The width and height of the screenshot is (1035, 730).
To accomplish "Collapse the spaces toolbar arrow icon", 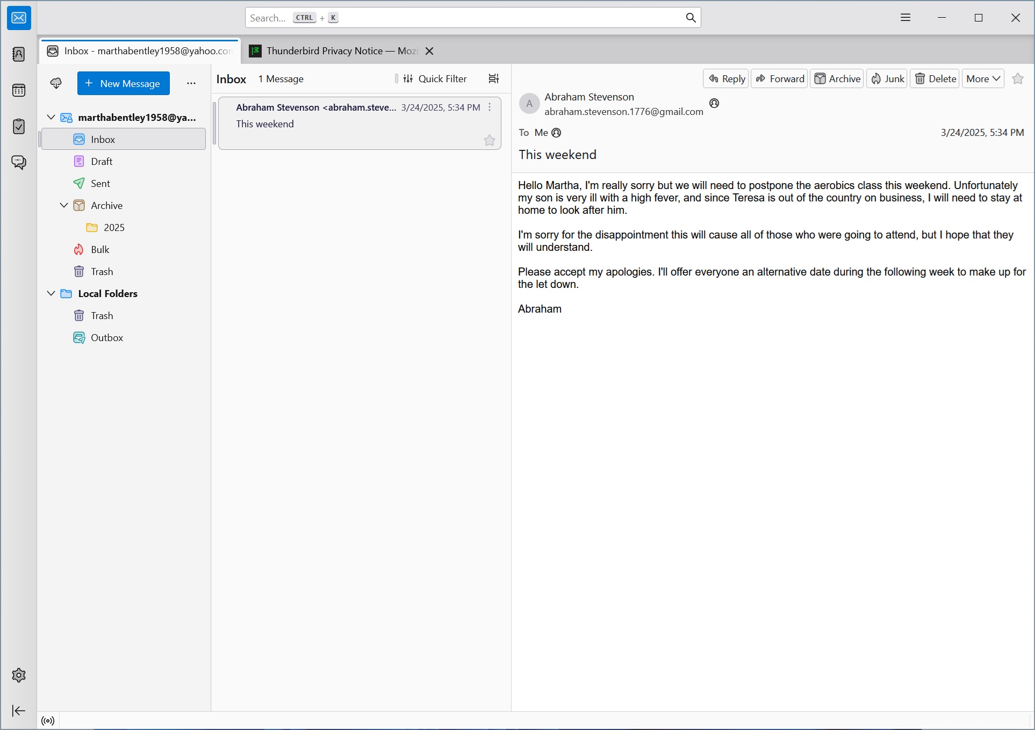I will click(x=19, y=711).
